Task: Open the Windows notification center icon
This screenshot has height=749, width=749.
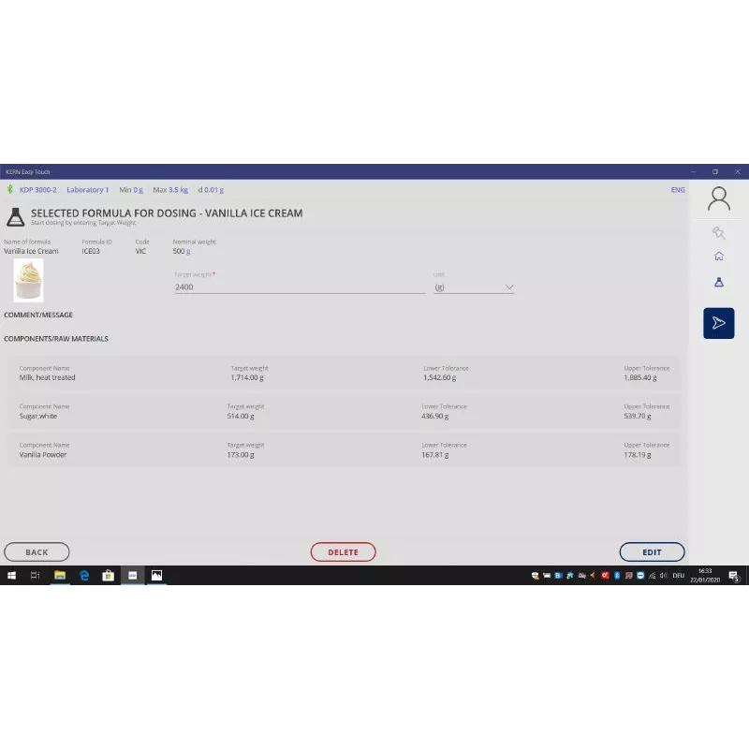Action: pyautogui.click(x=734, y=576)
